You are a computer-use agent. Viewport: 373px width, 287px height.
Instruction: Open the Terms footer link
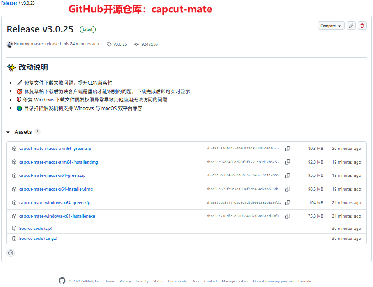[110, 282]
